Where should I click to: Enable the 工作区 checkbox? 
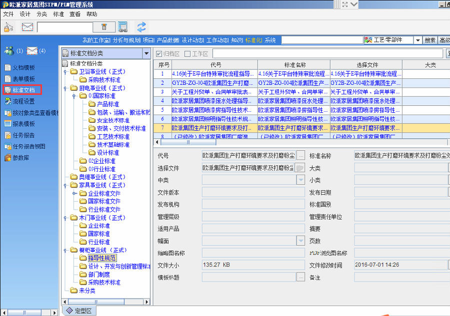click(x=187, y=54)
